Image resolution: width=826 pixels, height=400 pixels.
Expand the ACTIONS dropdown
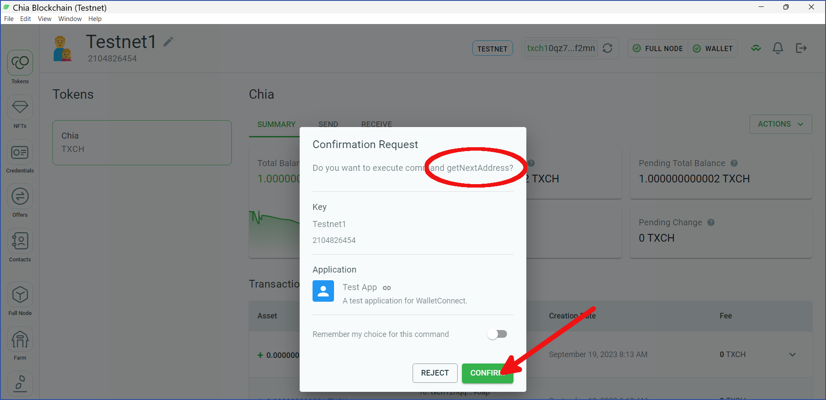coord(780,124)
